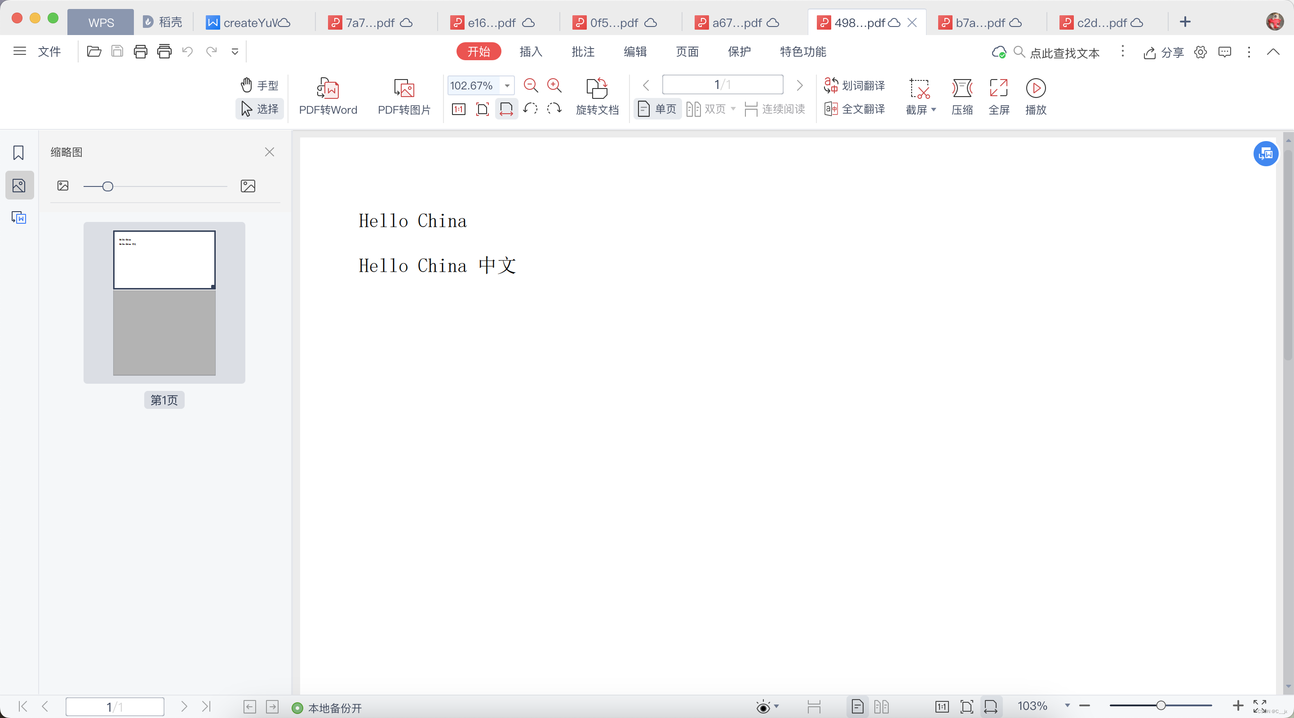Switch to 手型 hand tool mode
Viewport: 1294px width, 718px height.
click(259, 85)
